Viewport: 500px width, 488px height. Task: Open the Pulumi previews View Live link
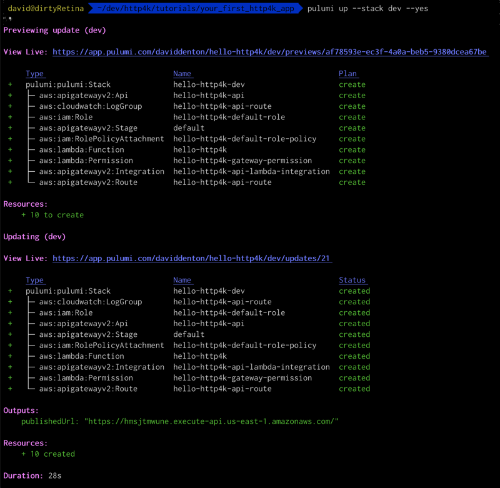(269, 52)
